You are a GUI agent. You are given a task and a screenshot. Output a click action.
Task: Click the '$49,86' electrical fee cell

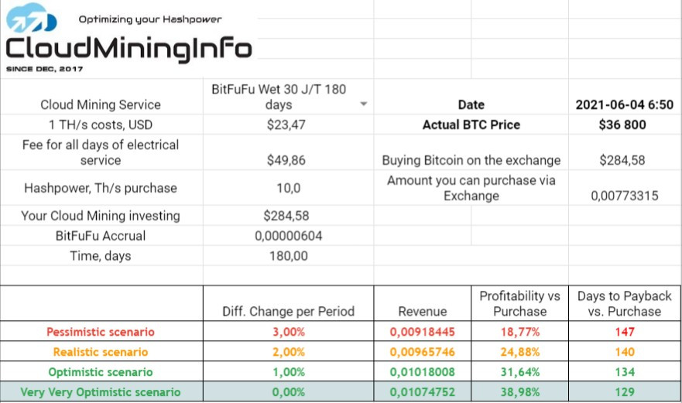click(288, 152)
